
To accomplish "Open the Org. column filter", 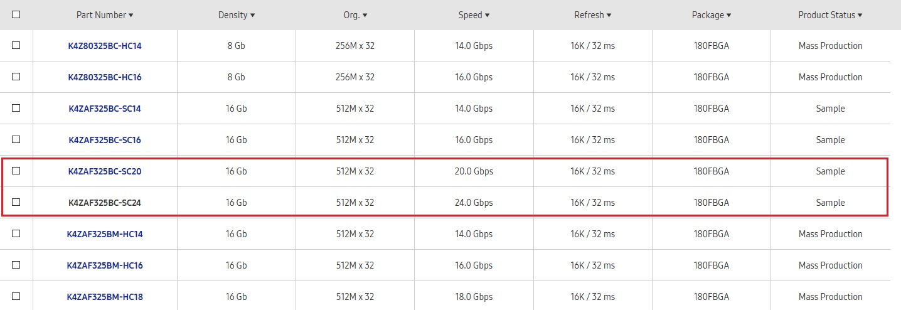I will [x=355, y=15].
